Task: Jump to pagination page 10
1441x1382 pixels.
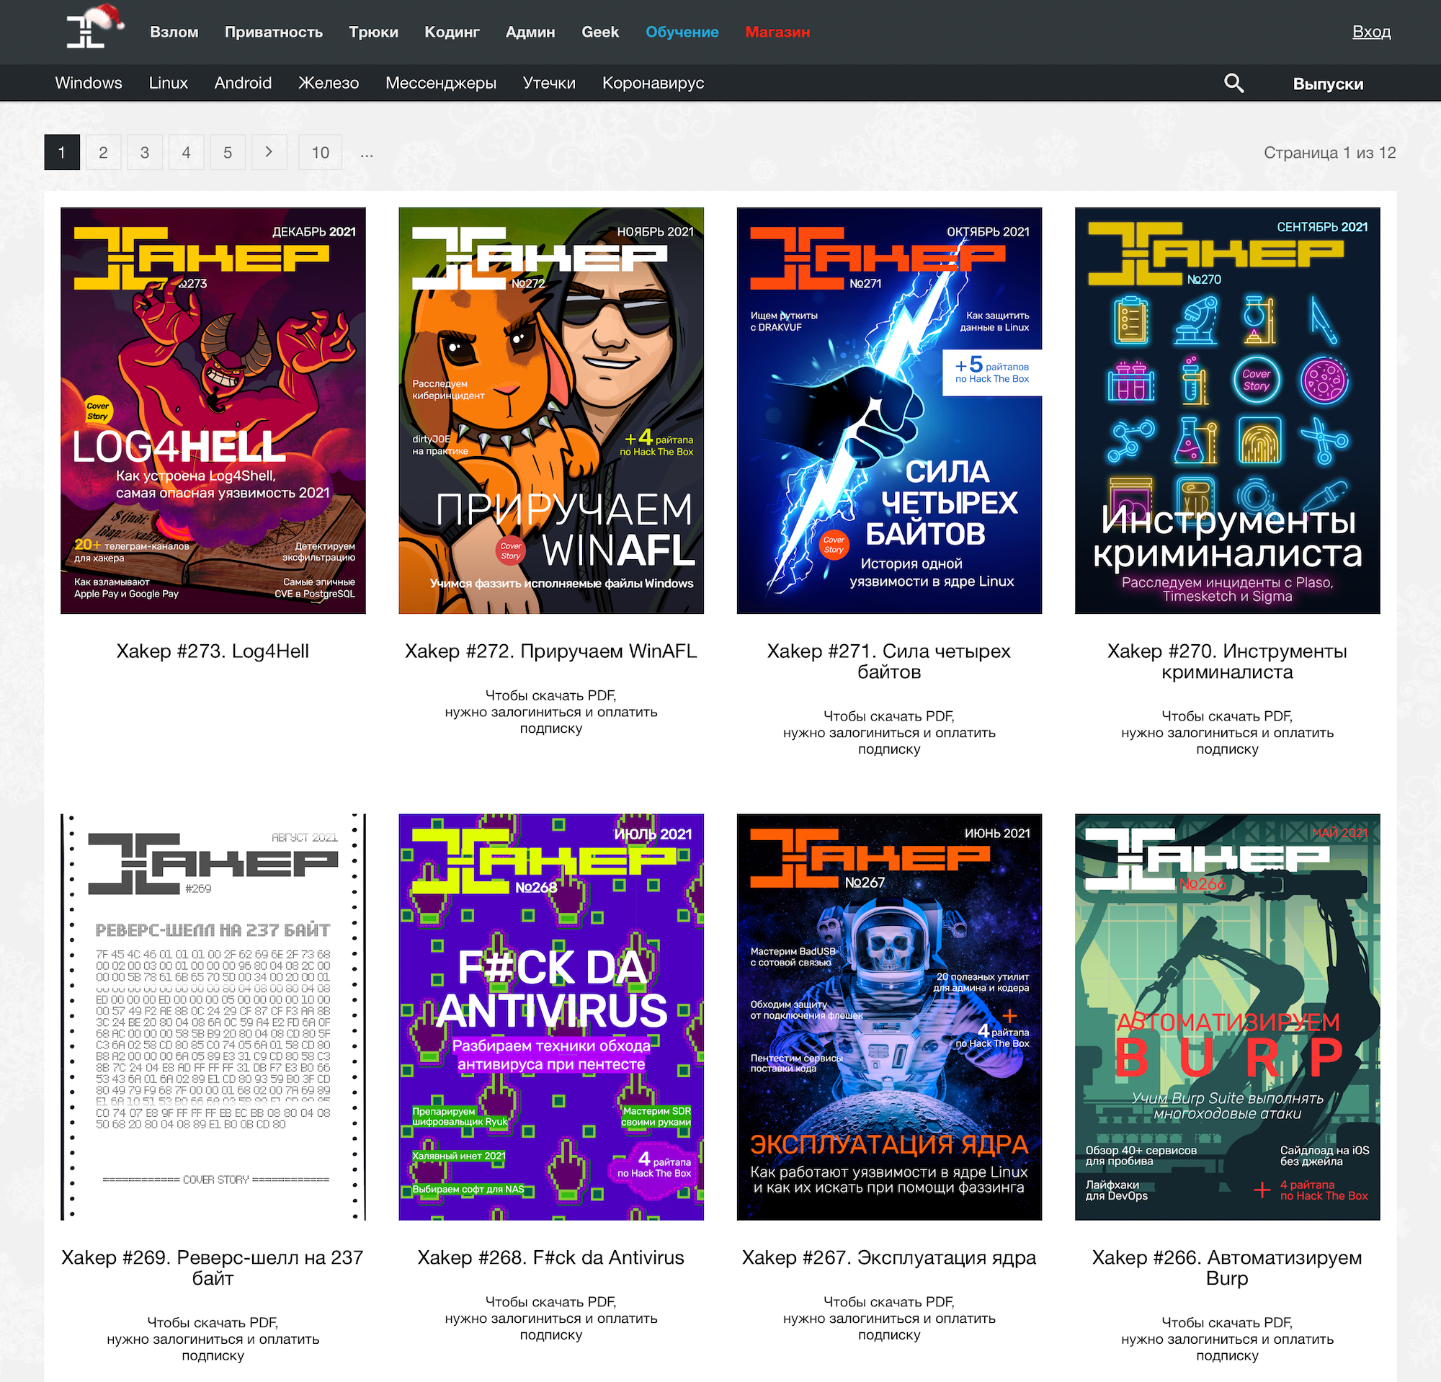Action: [x=320, y=152]
